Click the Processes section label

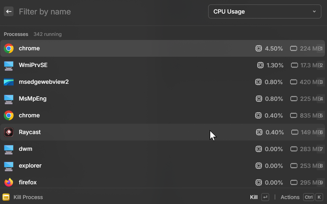click(x=16, y=34)
